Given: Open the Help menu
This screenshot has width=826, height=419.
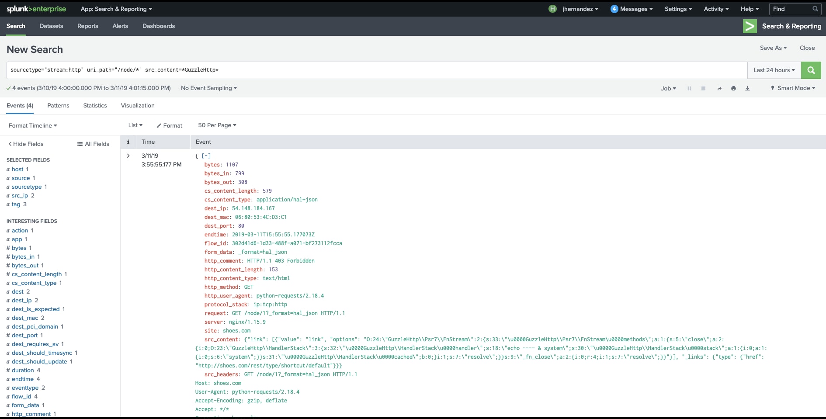Looking at the screenshot, I should [x=750, y=9].
